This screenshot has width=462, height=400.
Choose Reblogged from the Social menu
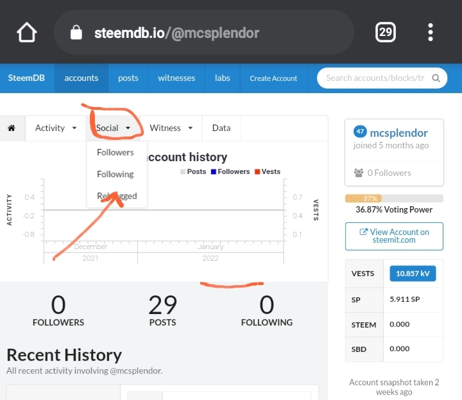[x=117, y=196]
